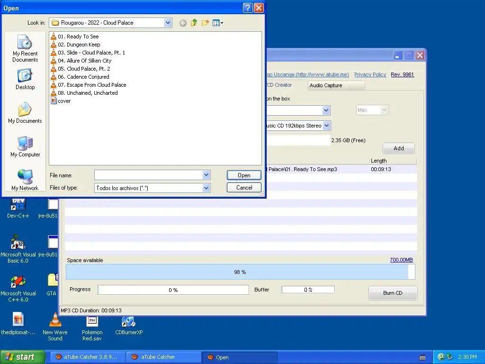485x364 pixels.
Task: Click the Length column header
Action: point(393,161)
